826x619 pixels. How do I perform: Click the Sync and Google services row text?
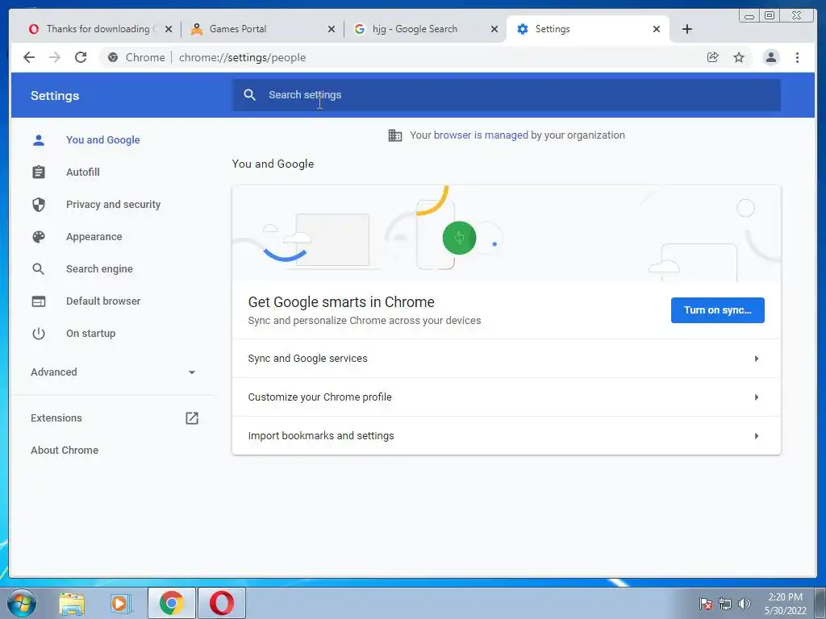[x=307, y=359]
